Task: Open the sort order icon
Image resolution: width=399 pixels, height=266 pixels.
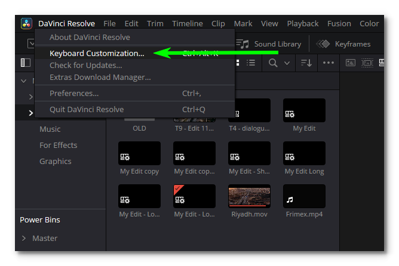Action: coord(306,63)
